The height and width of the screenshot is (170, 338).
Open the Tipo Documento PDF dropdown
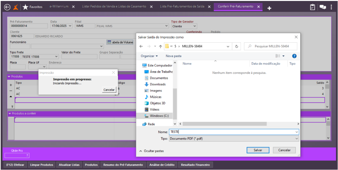click(234, 139)
